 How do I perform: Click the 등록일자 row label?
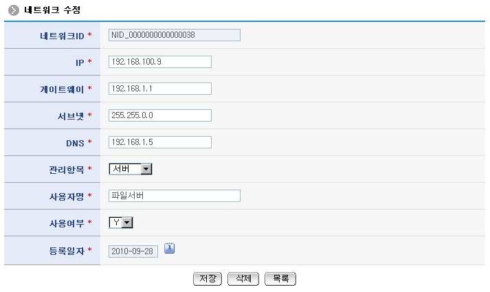(x=62, y=250)
